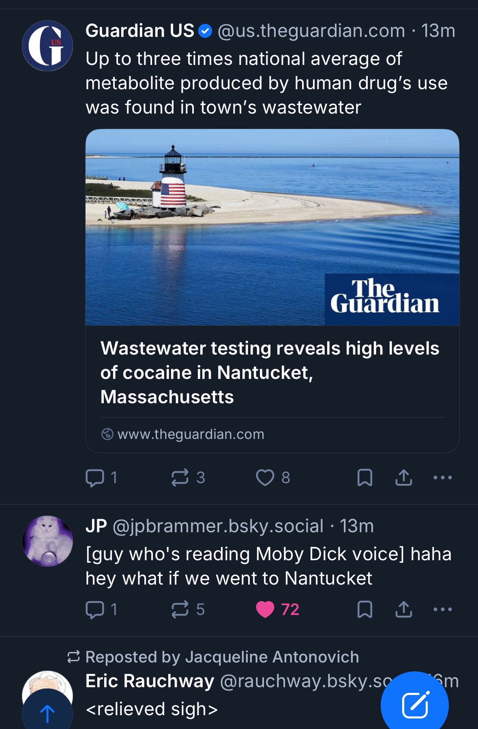Image resolution: width=478 pixels, height=729 pixels.
Task: Open more options on JP's post
Action: (442, 609)
